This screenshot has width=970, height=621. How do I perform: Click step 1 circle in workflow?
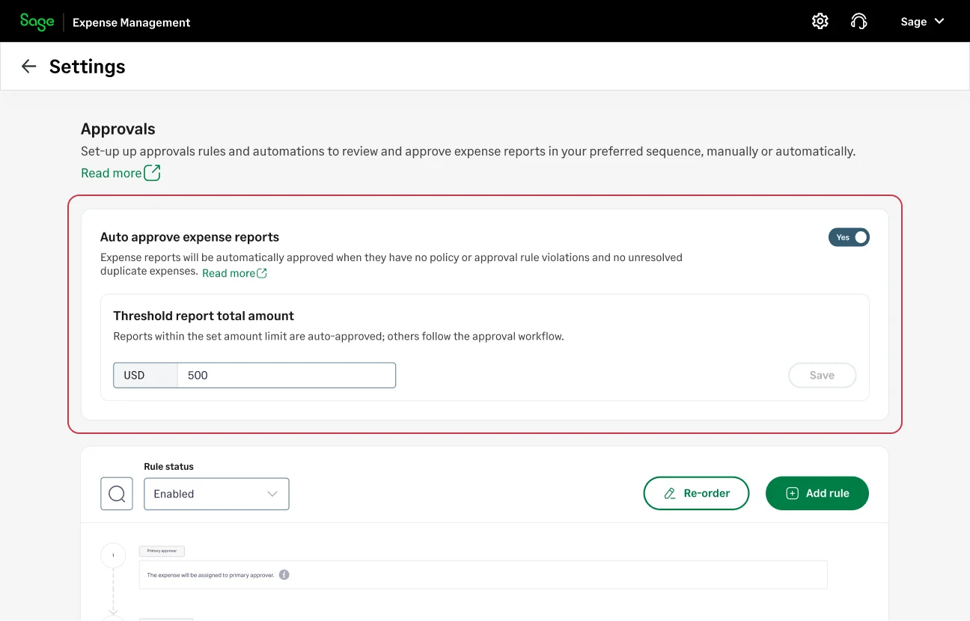113,555
